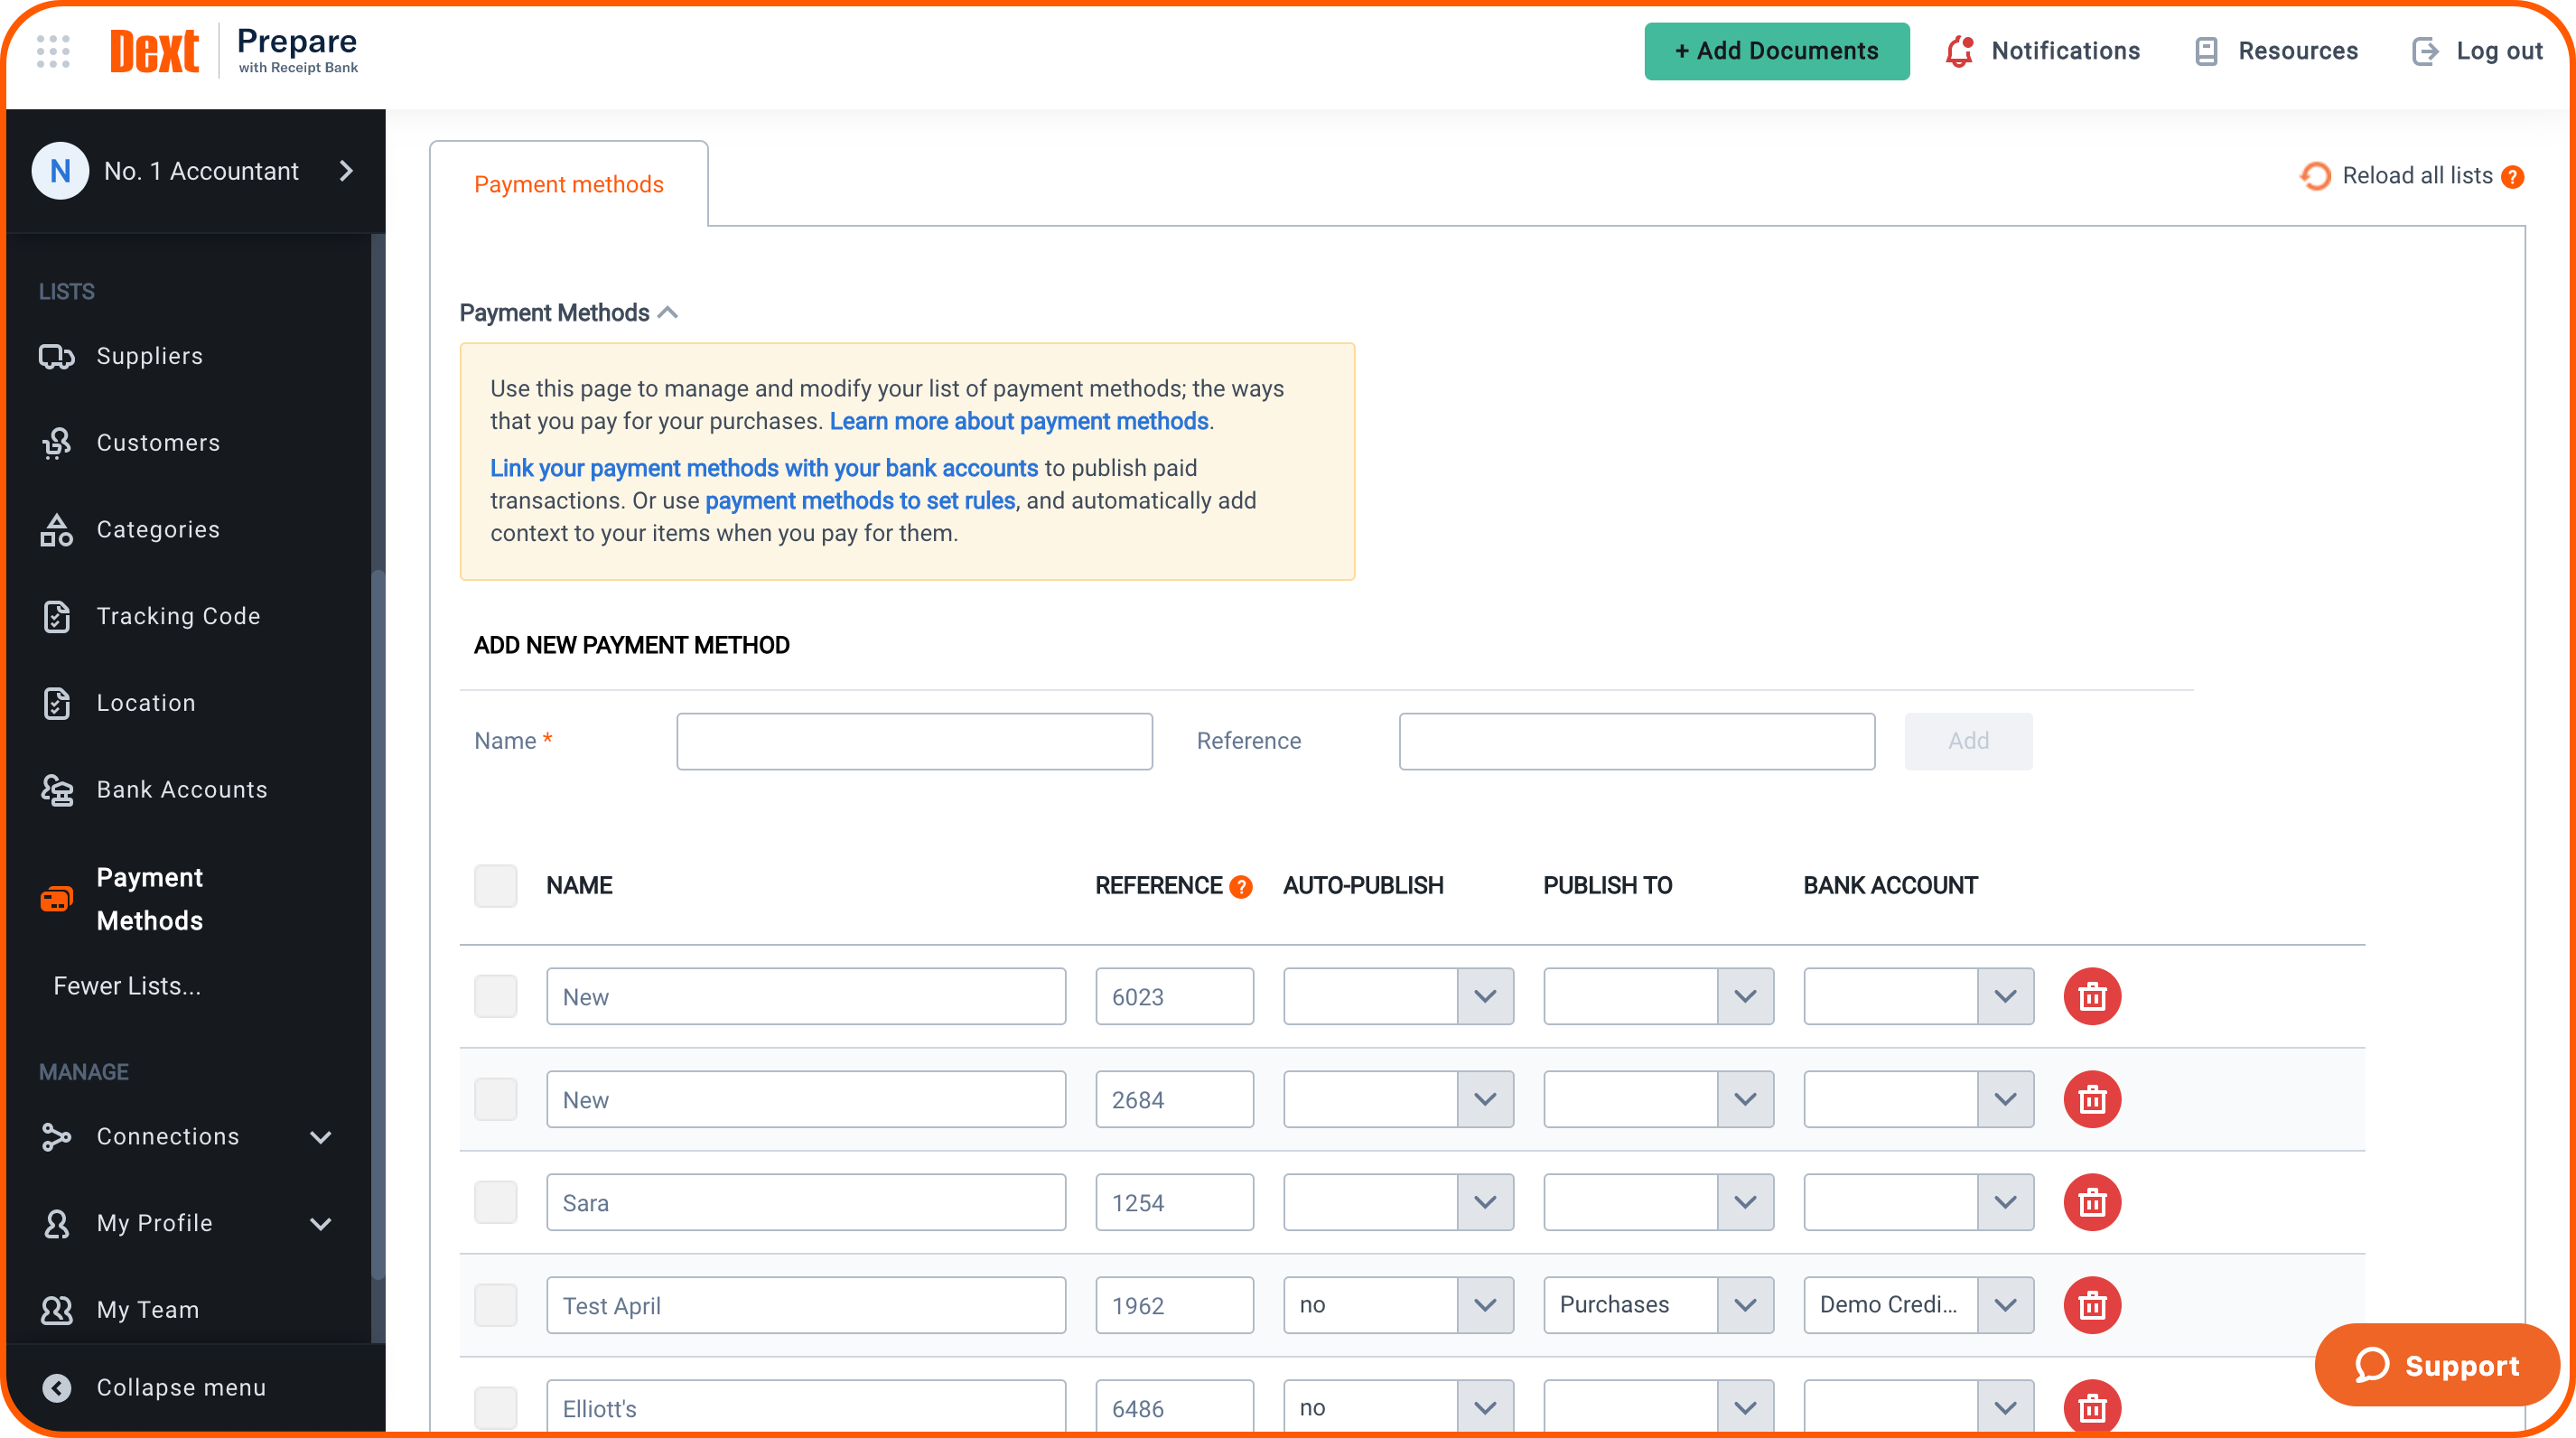
Task: Click the Reload all lists refresh icon
Action: click(x=2315, y=176)
